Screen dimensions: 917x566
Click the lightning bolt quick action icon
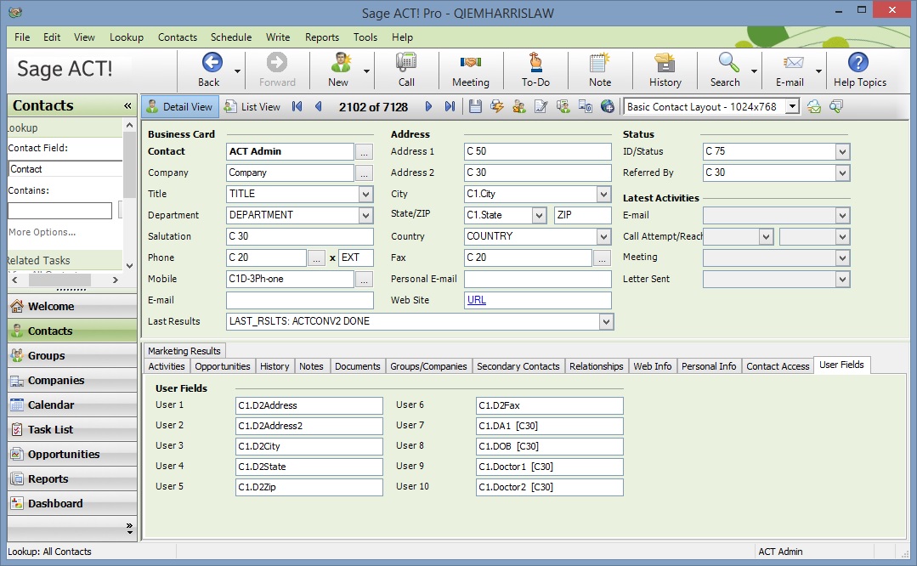pyautogui.click(x=497, y=106)
